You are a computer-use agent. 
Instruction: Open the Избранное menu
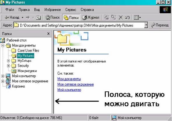[52, 10]
